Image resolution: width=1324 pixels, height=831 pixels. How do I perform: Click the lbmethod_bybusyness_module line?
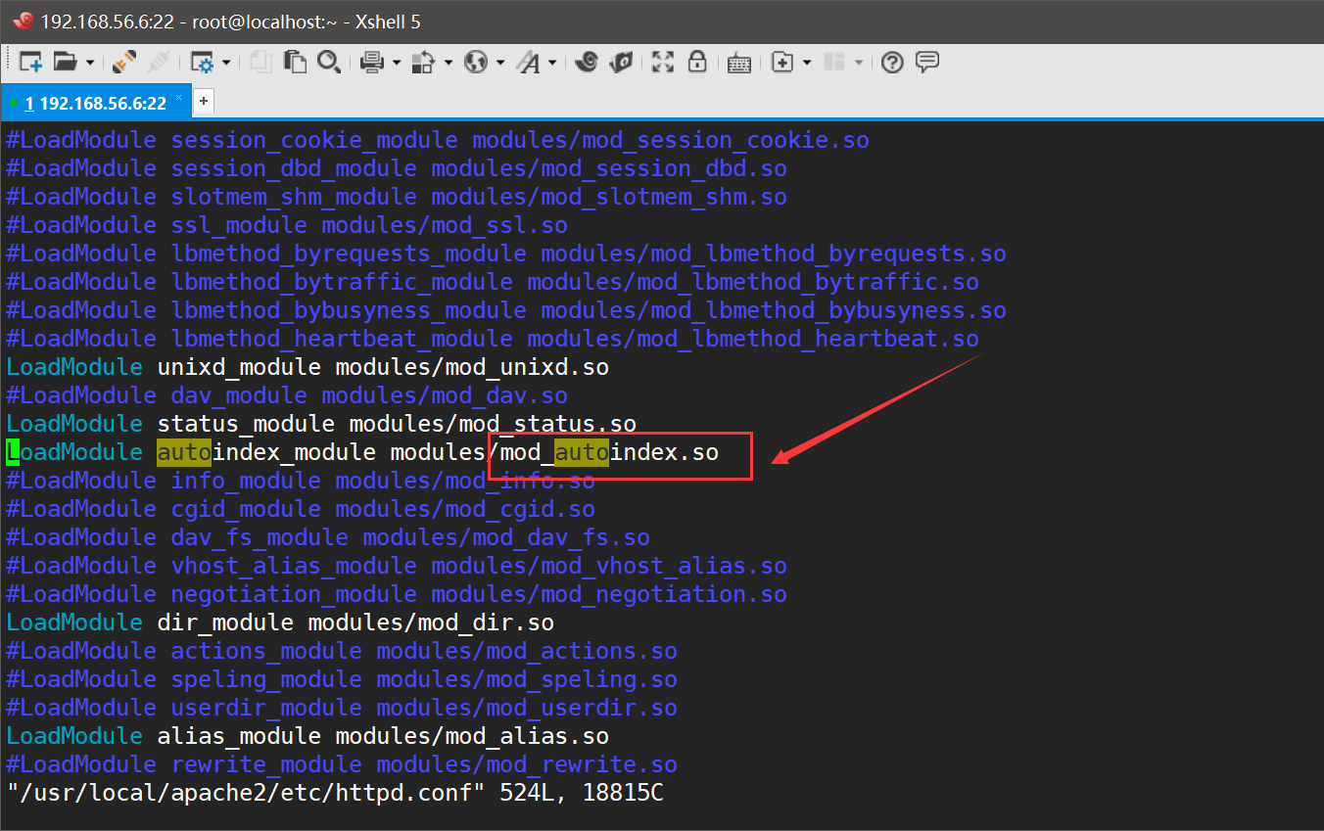pos(506,310)
